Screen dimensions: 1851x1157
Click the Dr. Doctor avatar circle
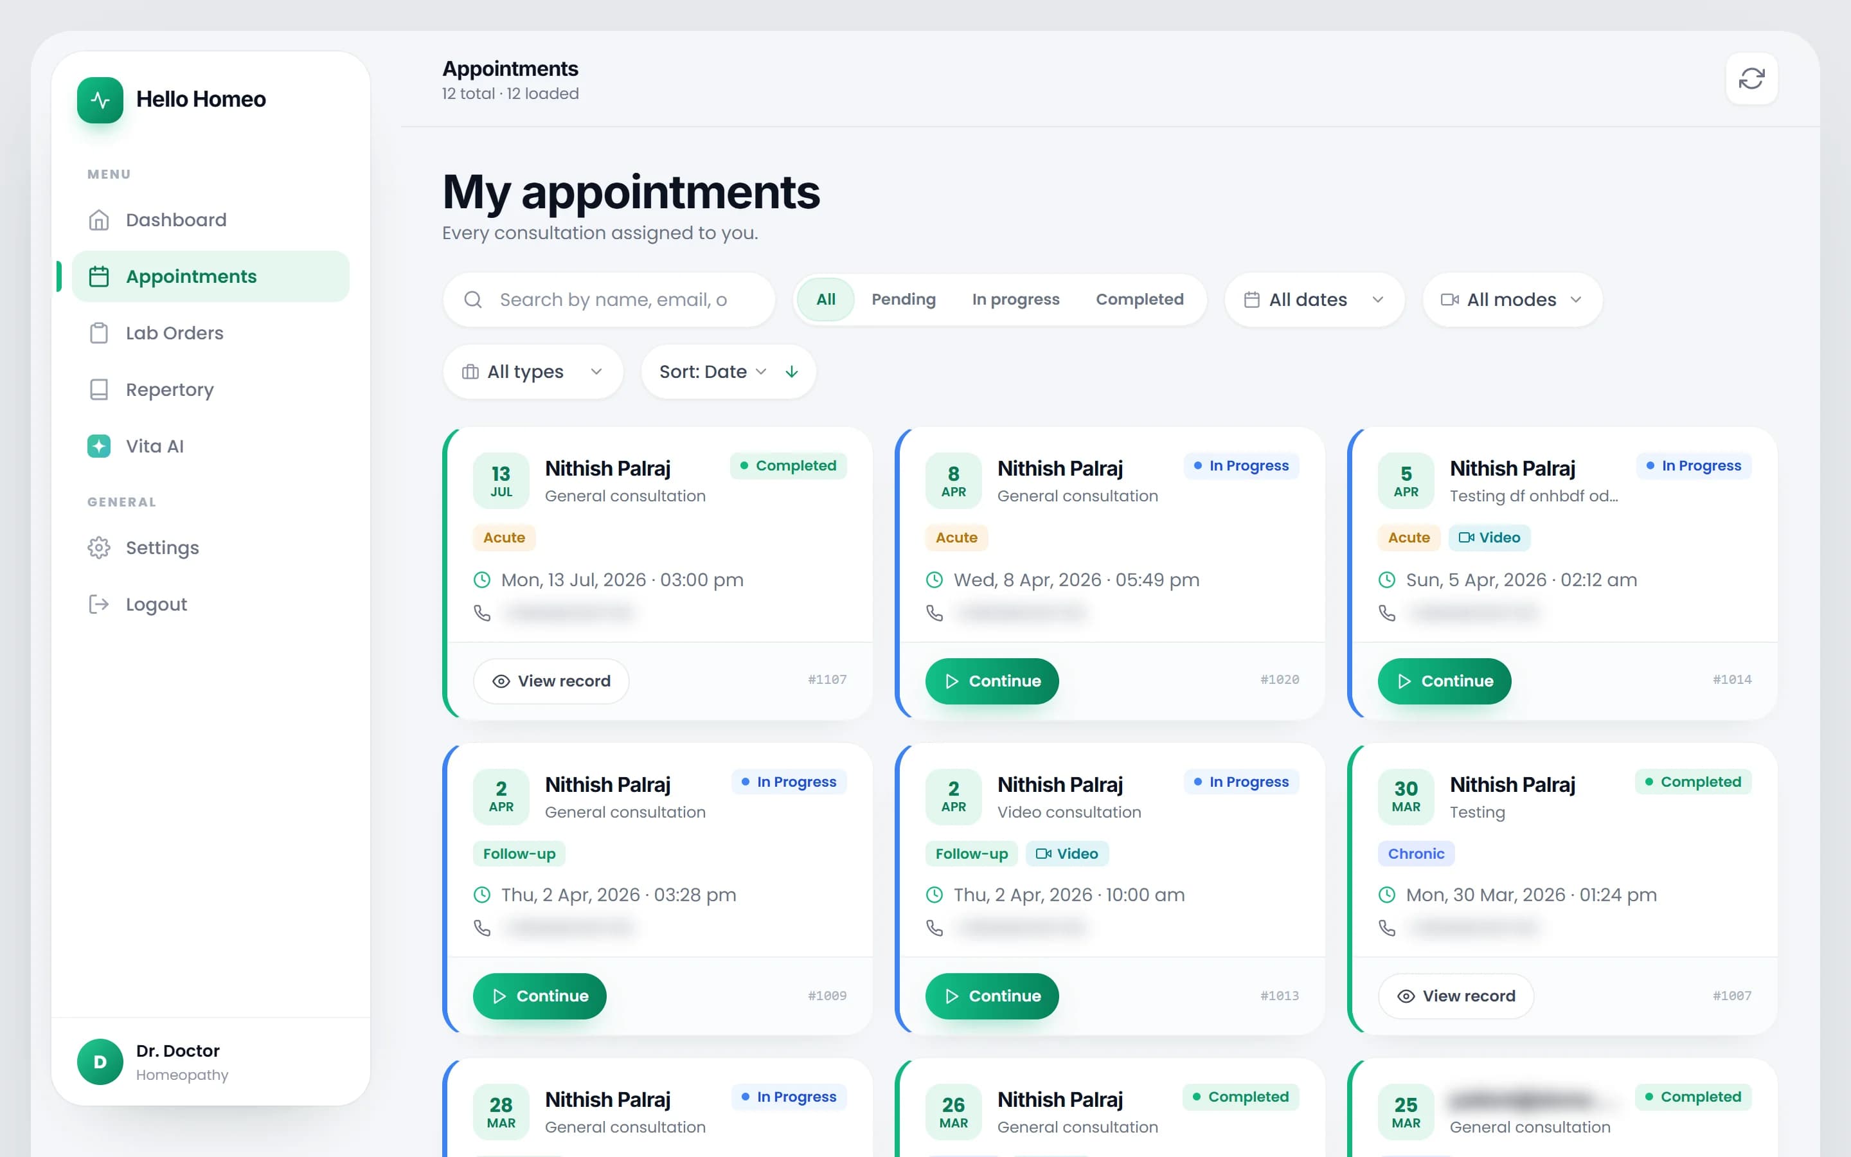pyautogui.click(x=100, y=1061)
